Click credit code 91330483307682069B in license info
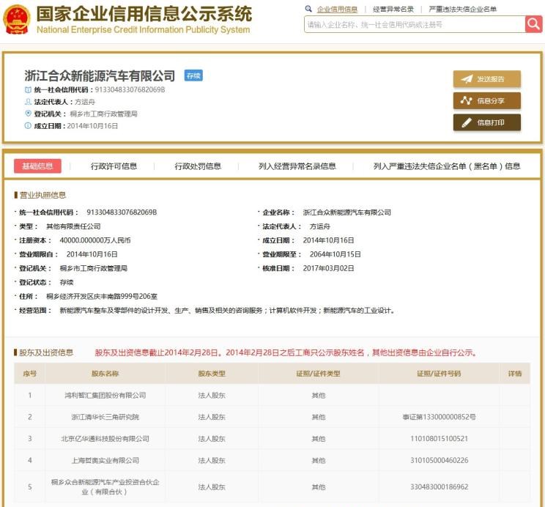Screen dimensions: 545x507 (122, 212)
